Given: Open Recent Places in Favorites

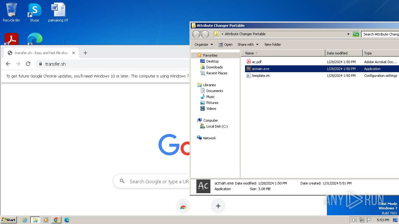Looking at the screenshot, I should 217,73.
